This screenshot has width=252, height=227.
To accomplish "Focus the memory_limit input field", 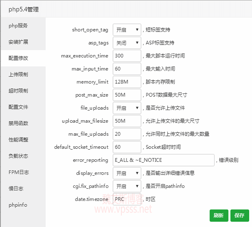I will (x=127, y=82).
